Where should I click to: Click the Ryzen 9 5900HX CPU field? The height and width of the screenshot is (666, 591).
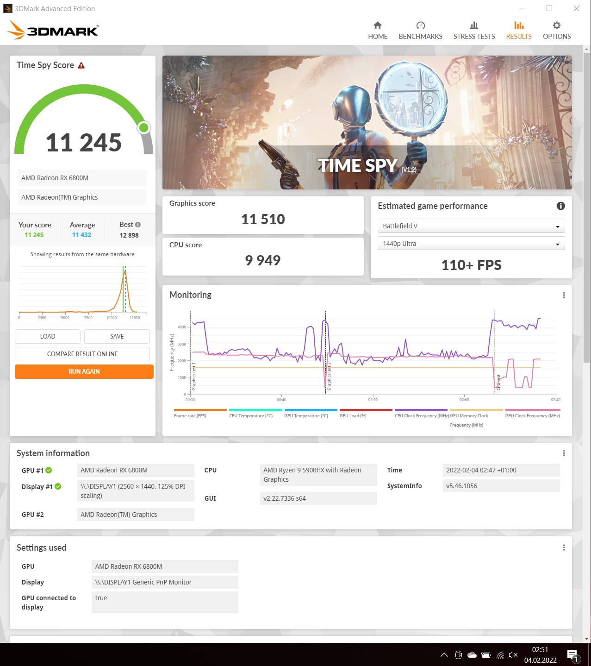tap(318, 475)
